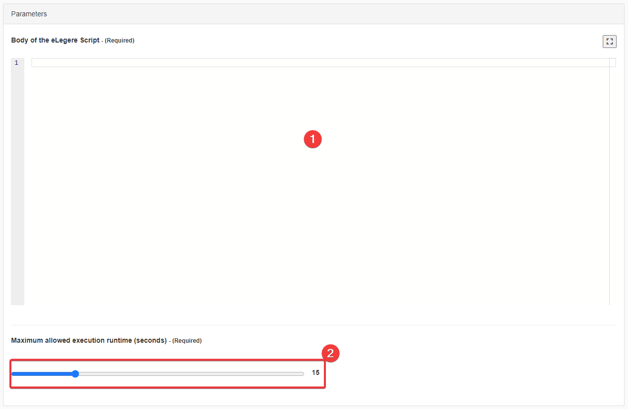The width and height of the screenshot is (628, 409).
Task: Place cursor in first line of script editor
Action: pyautogui.click(x=317, y=63)
